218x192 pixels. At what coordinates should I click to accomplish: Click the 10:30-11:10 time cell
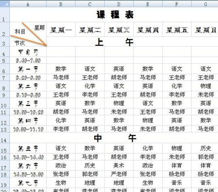28,129
